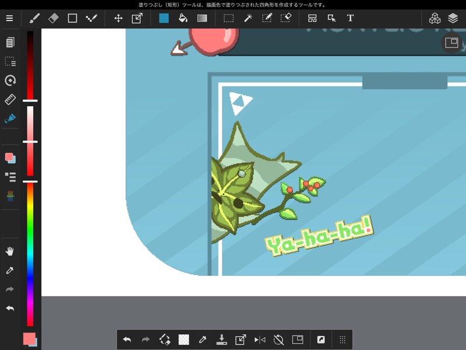Open the color palette icon in sidebar

(x=10, y=196)
